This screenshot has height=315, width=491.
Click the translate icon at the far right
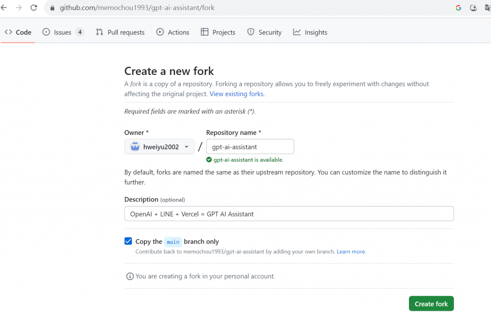[487, 8]
